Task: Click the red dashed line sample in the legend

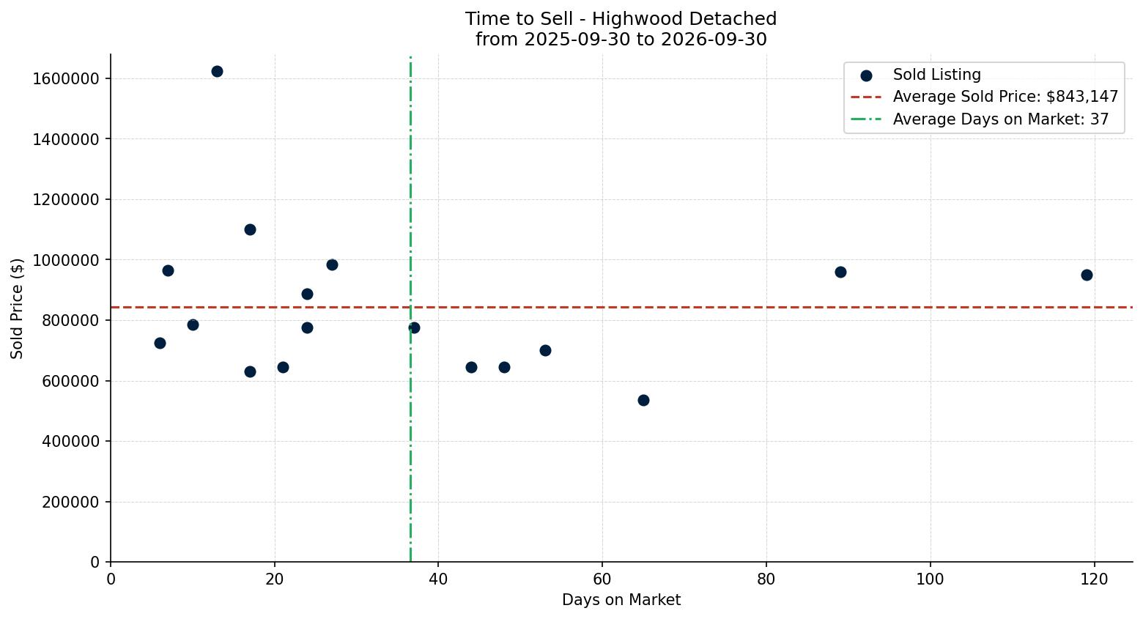Action: [866, 97]
